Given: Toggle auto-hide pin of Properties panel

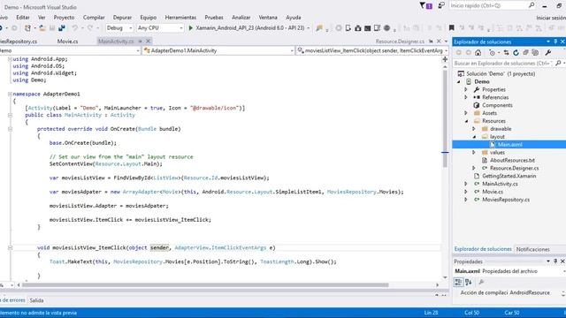Looking at the screenshot, I should [x=555, y=261].
